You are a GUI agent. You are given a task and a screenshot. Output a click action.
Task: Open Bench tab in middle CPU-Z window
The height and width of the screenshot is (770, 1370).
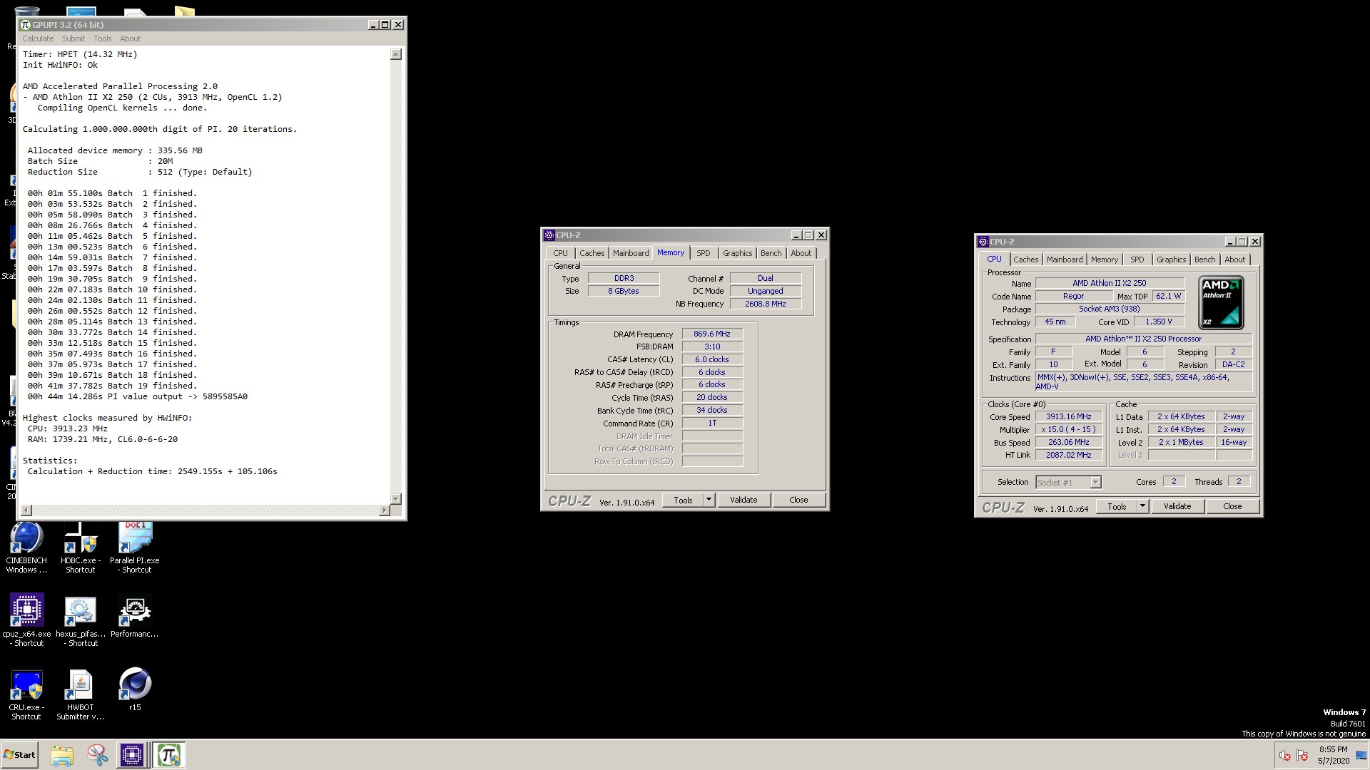(771, 253)
